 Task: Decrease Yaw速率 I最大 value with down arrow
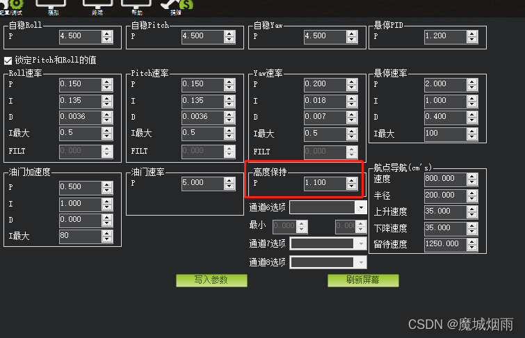(x=352, y=137)
